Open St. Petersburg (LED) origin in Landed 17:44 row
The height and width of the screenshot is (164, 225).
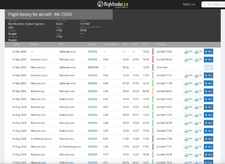pyautogui.click(x=41, y=139)
